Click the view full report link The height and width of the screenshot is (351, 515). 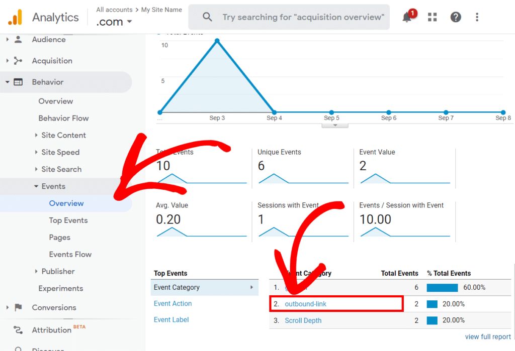[487, 336]
